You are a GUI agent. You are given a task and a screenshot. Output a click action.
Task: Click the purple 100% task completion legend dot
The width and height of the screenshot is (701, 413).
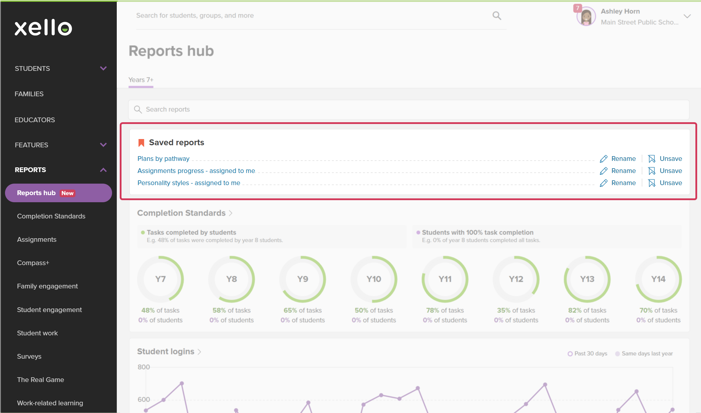(418, 233)
